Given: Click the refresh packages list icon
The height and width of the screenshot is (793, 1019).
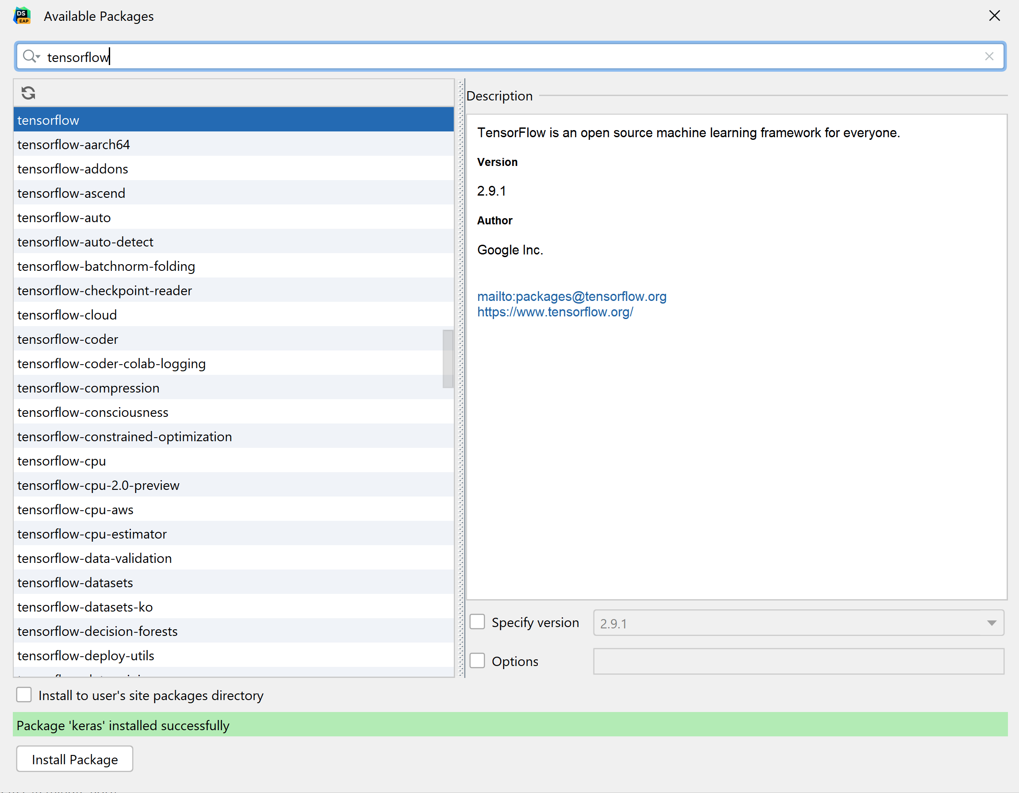Looking at the screenshot, I should tap(28, 93).
